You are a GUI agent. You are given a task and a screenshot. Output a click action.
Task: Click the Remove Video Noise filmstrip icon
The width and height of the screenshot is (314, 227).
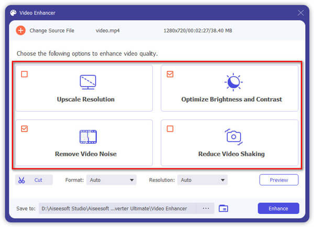88,137
